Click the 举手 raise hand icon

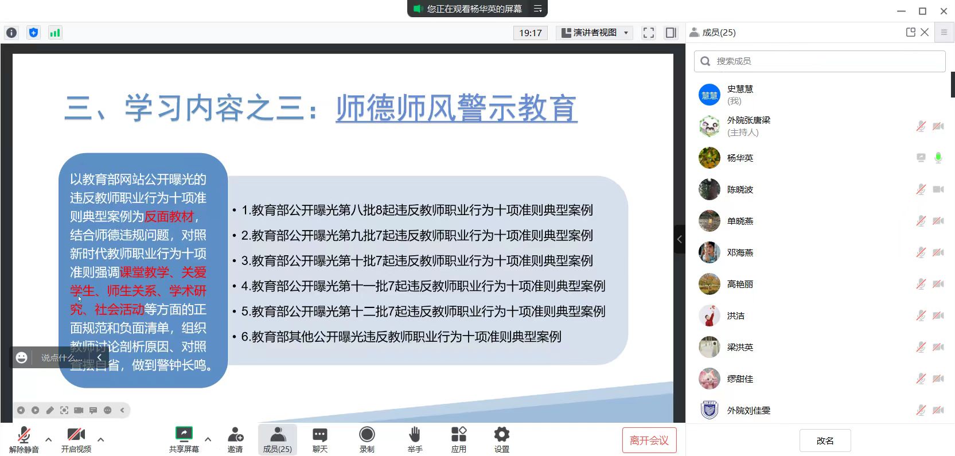(x=415, y=439)
